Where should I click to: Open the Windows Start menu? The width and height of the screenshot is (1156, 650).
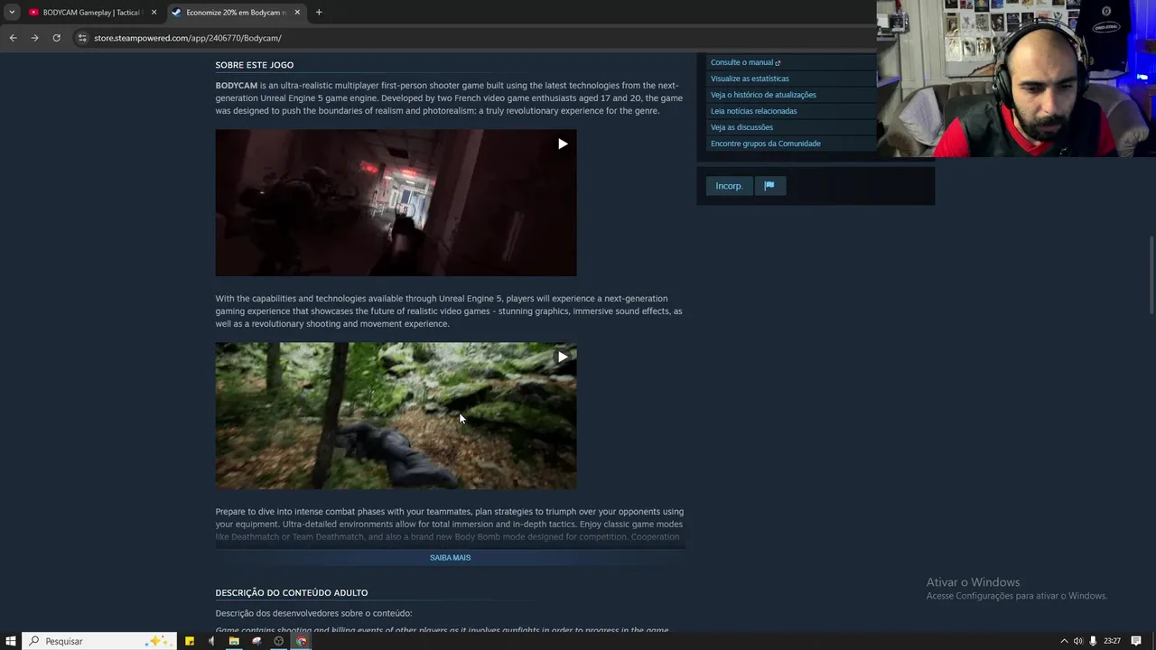point(11,641)
